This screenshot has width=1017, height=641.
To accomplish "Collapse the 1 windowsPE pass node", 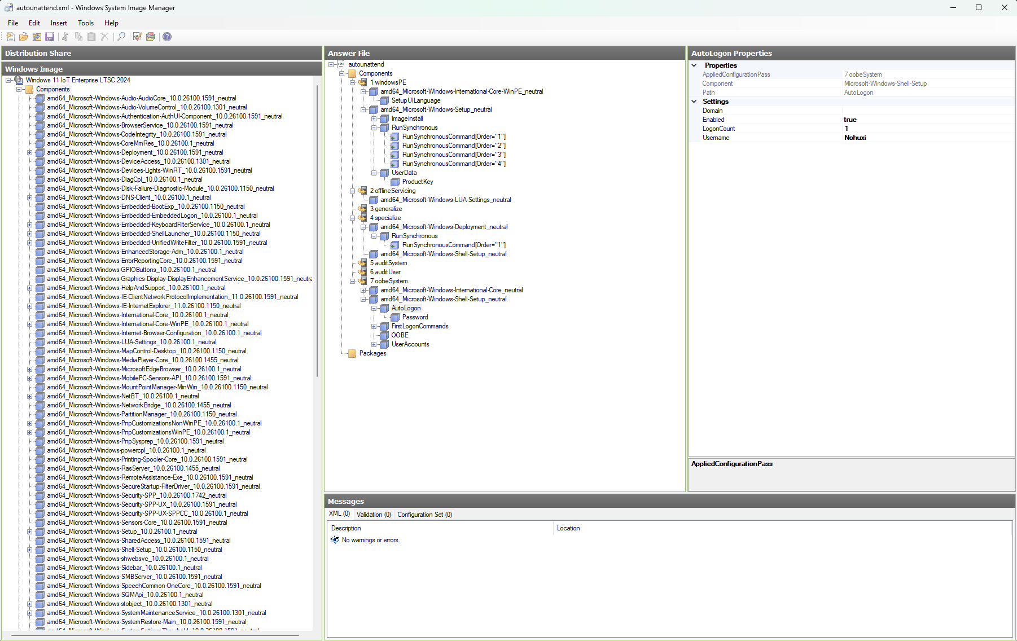I will (352, 82).
